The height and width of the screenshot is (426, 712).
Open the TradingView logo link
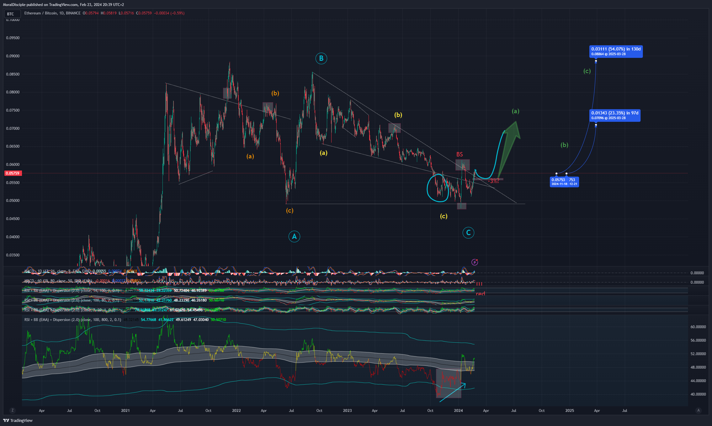tap(18, 420)
